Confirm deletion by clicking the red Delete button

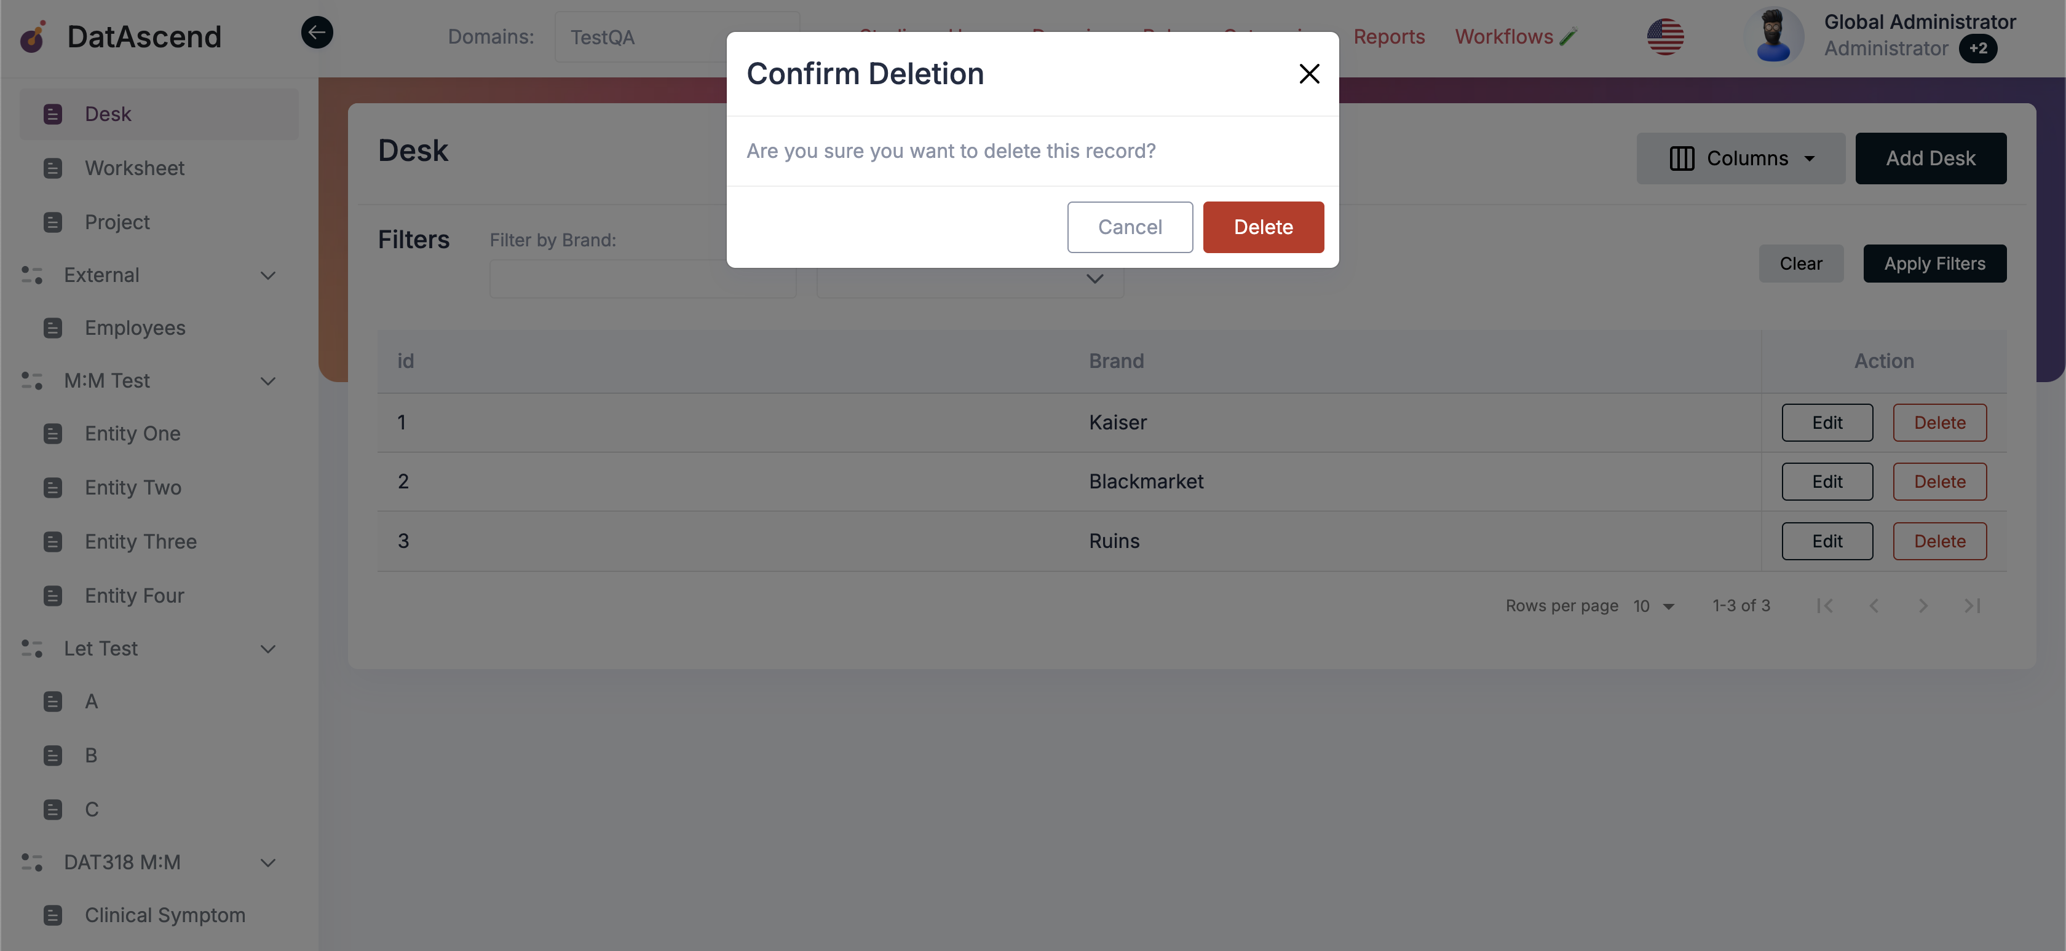pyautogui.click(x=1263, y=227)
